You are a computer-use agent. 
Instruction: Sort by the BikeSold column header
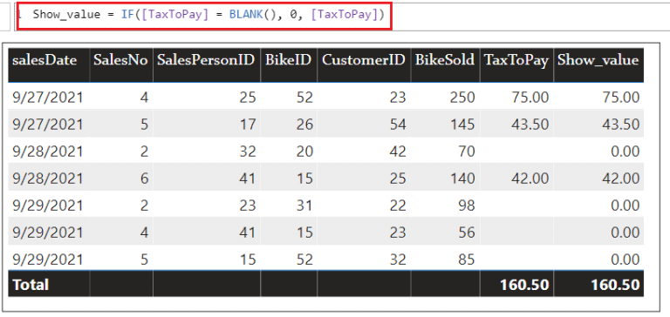point(444,60)
